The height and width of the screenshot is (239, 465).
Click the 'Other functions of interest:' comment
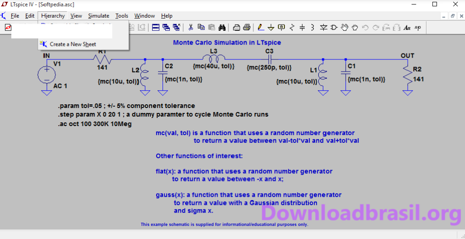199,156
